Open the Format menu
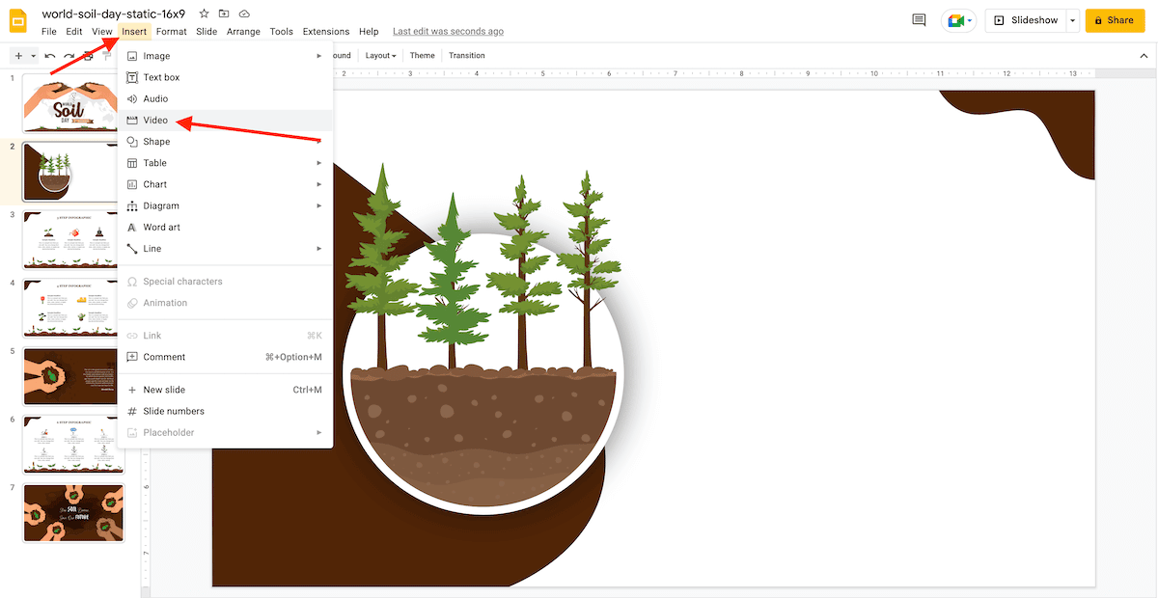Screen dimensions: 1158x598 pyautogui.click(x=172, y=32)
